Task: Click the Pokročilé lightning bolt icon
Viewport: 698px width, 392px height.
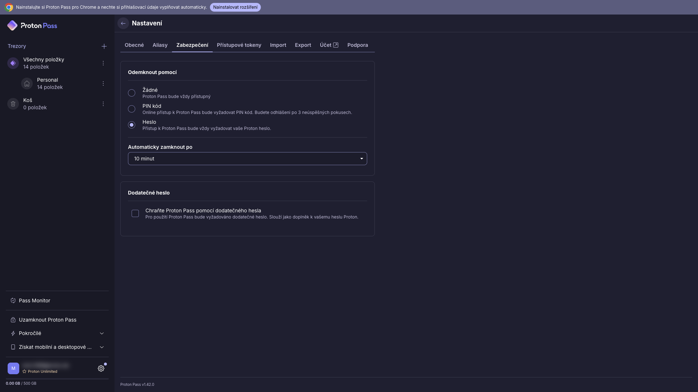Action: (13, 333)
